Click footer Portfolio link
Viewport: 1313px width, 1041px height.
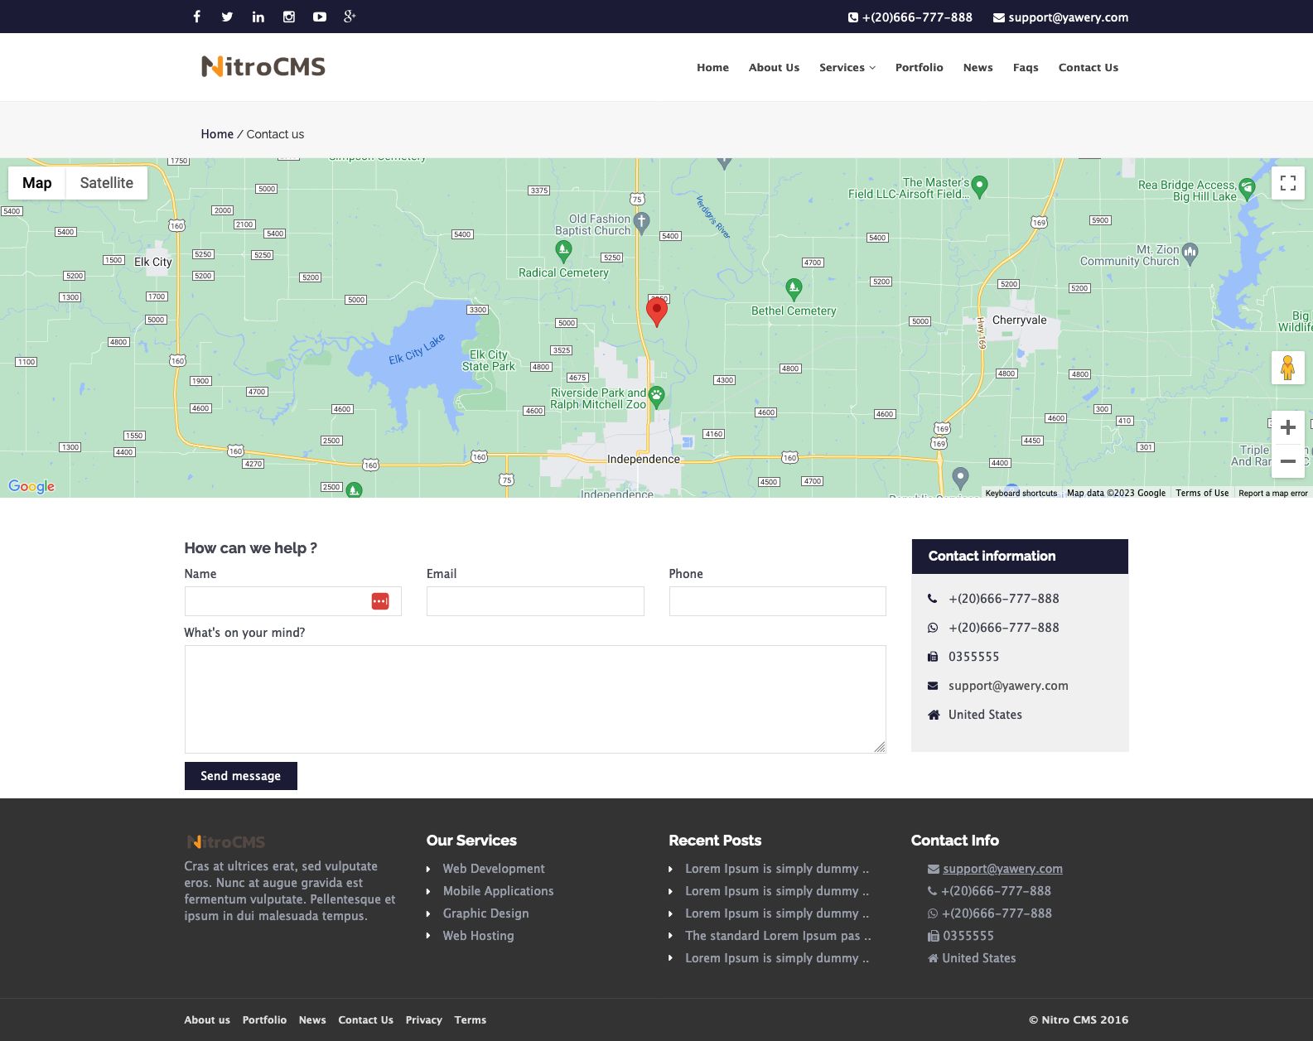click(x=264, y=1020)
